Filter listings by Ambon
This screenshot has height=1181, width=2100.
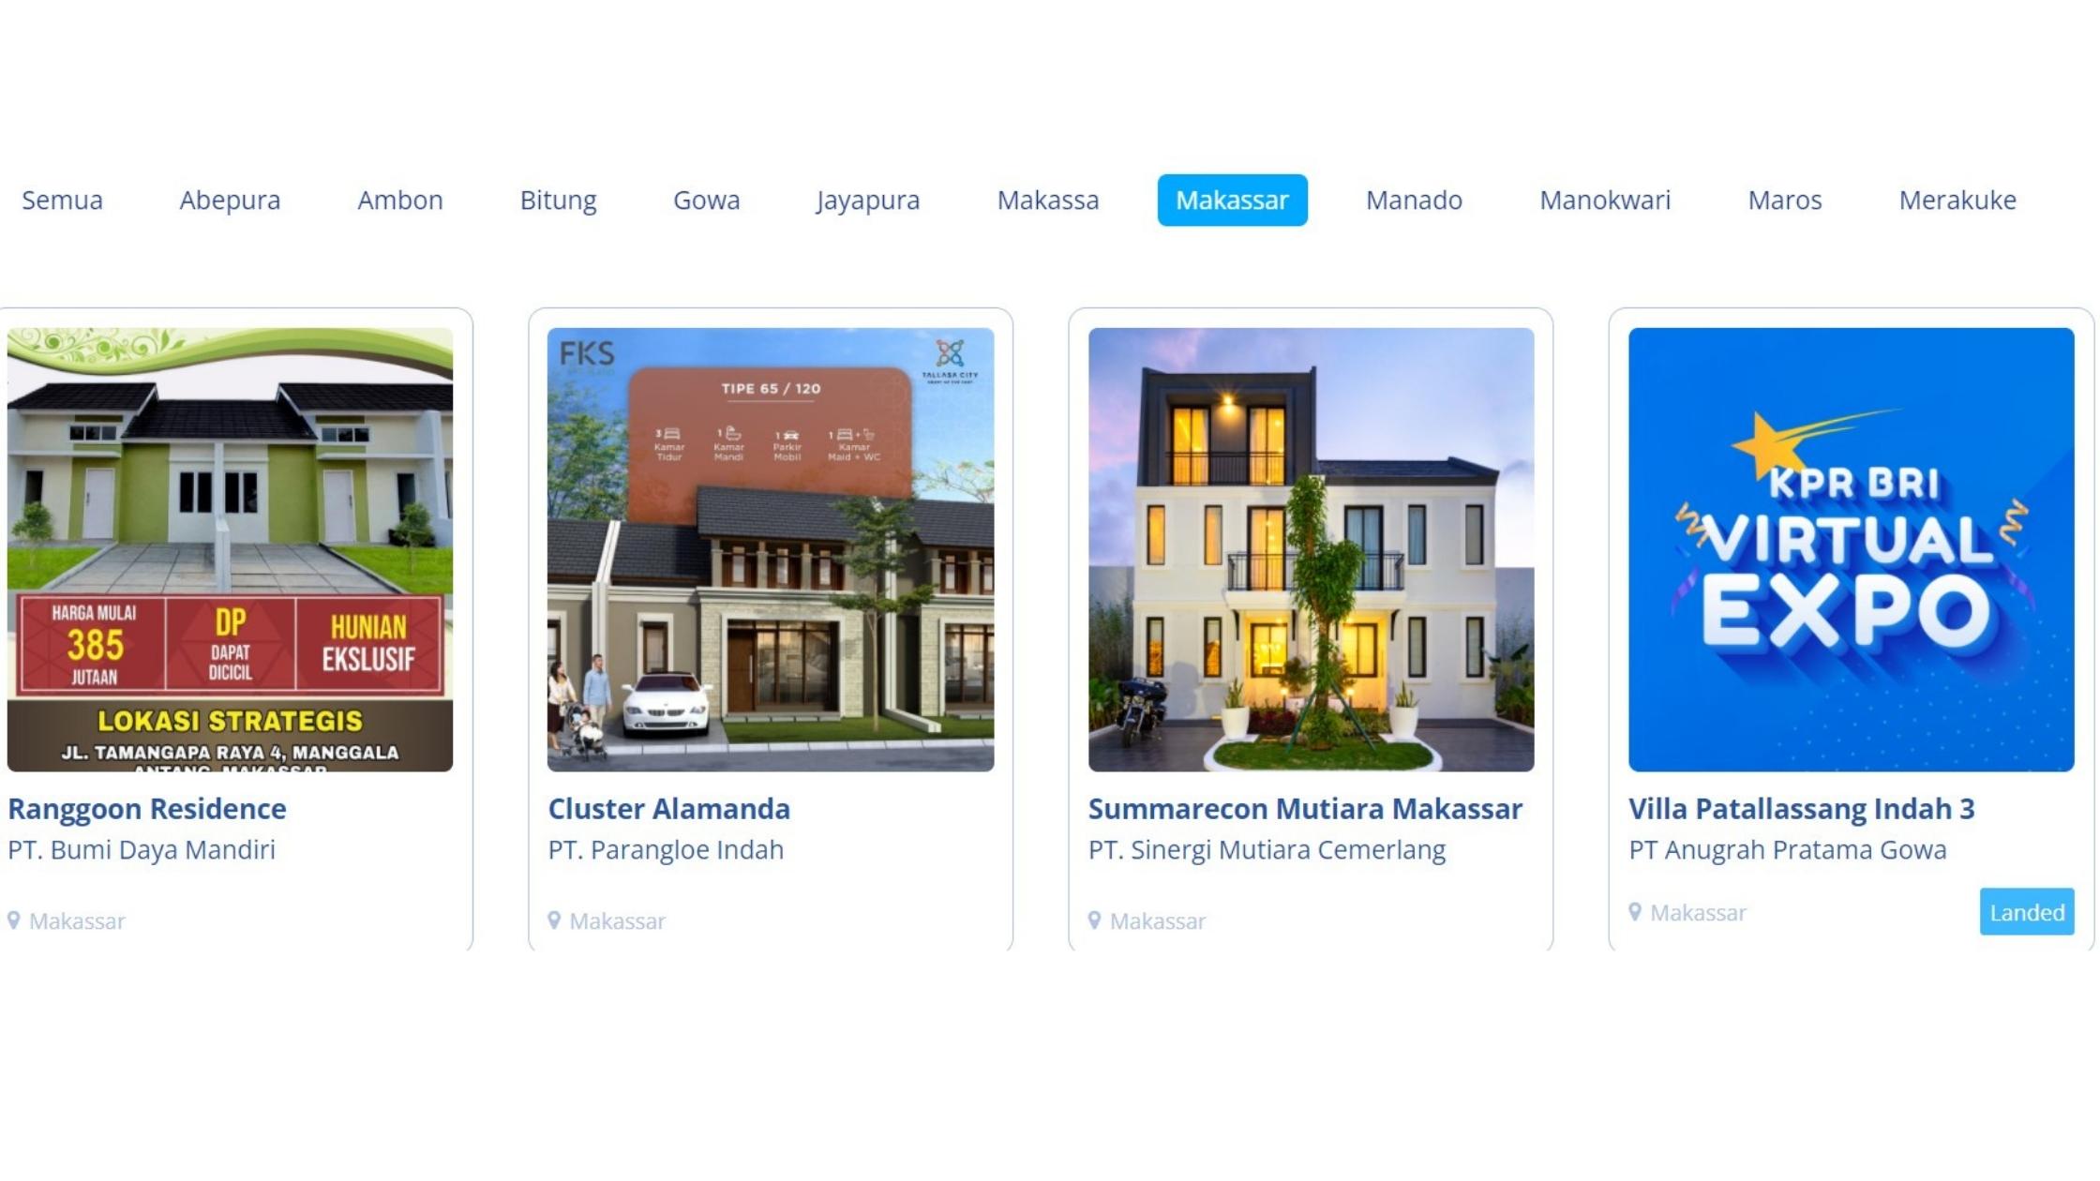tap(400, 200)
